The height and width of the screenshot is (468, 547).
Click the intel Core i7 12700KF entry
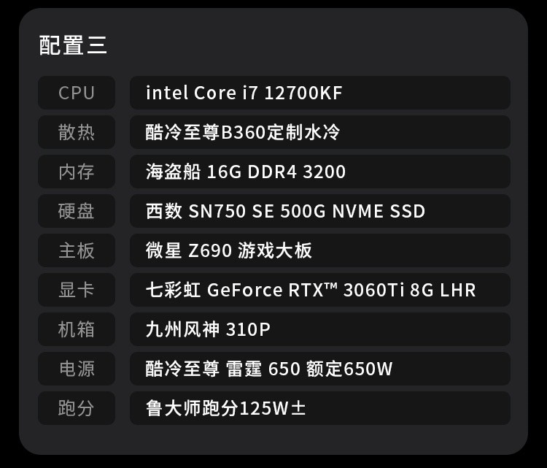[244, 93]
